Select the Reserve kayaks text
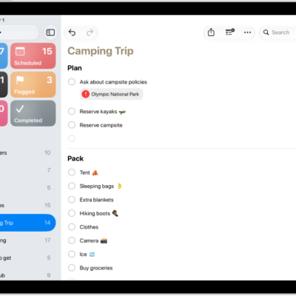The image size is (296, 296). [98, 112]
